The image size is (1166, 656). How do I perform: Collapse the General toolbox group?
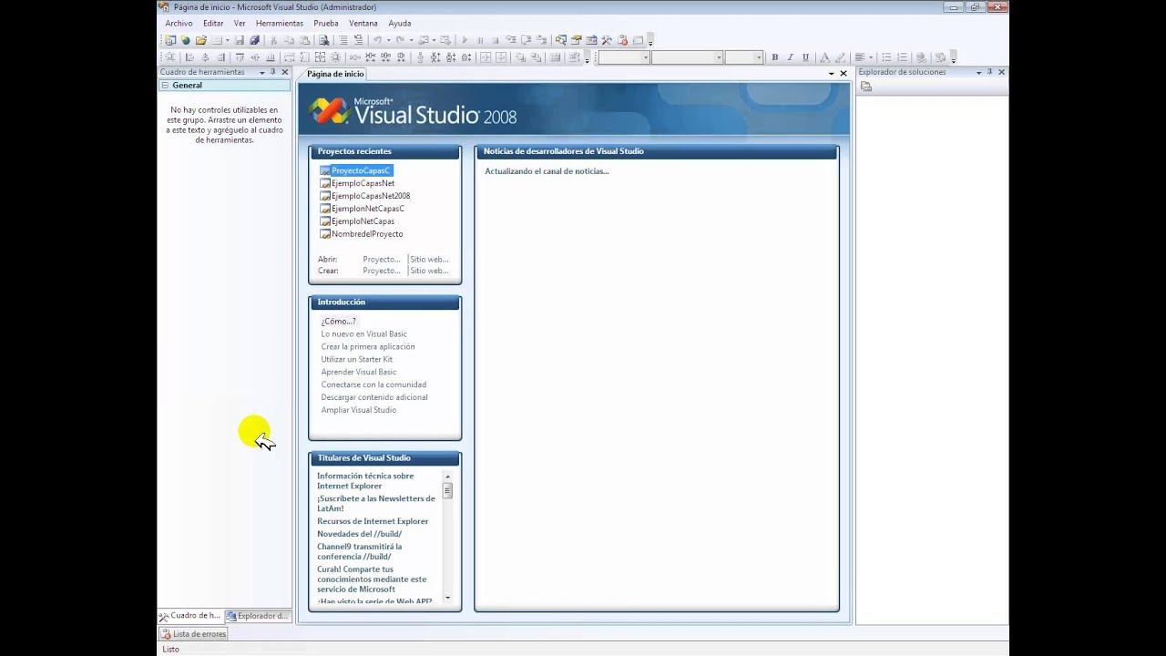pyautogui.click(x=165, y=85)
